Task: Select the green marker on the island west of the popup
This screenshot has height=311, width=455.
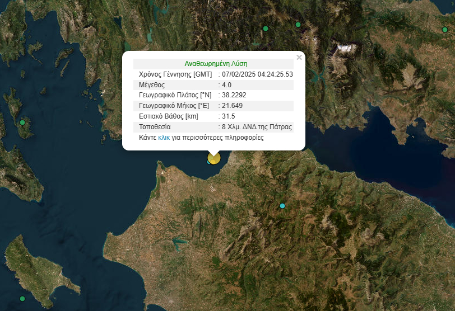Action: point(22,122)
